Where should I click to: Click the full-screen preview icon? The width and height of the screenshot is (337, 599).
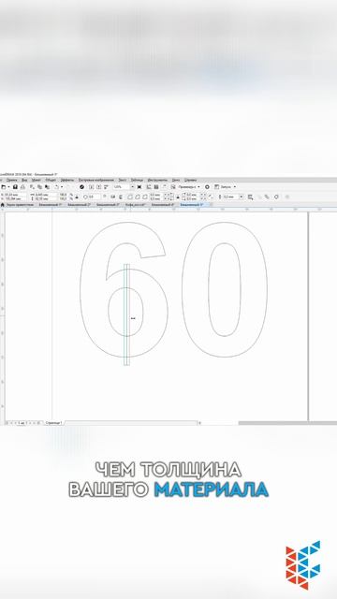point(139,187)
